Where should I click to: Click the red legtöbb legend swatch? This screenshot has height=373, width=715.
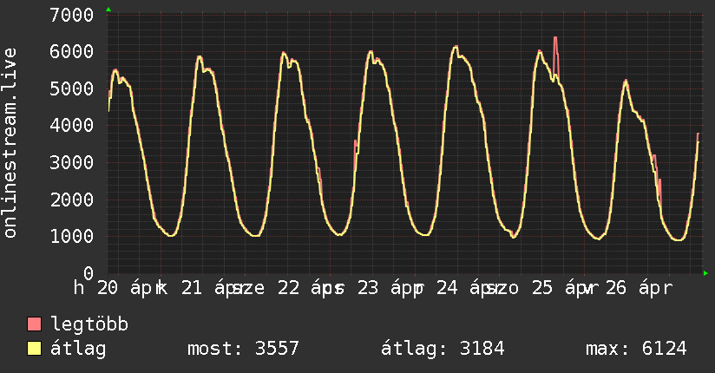35,324
